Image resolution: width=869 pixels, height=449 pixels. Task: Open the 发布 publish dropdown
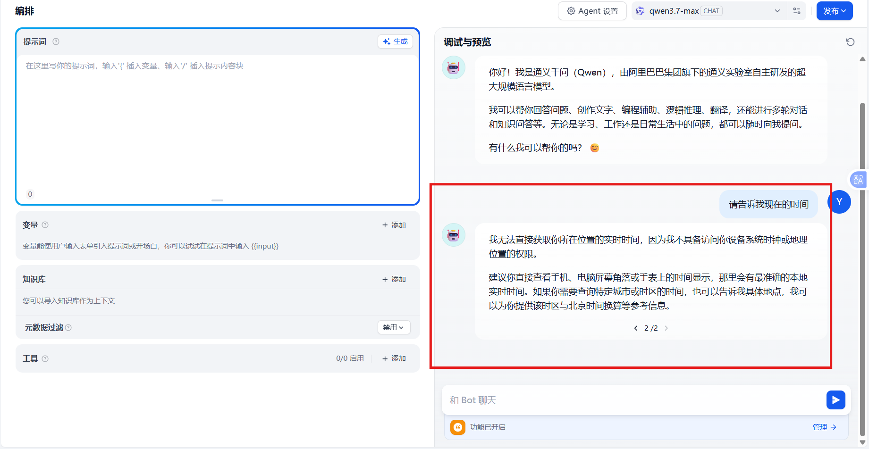tap(835, 11)
